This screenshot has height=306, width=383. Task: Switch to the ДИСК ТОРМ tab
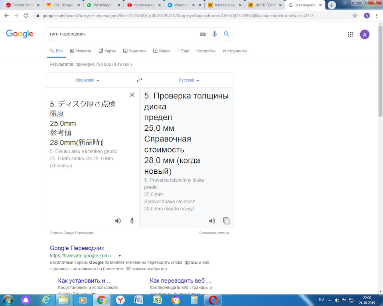pyautogui.click(x=265, y=5)
